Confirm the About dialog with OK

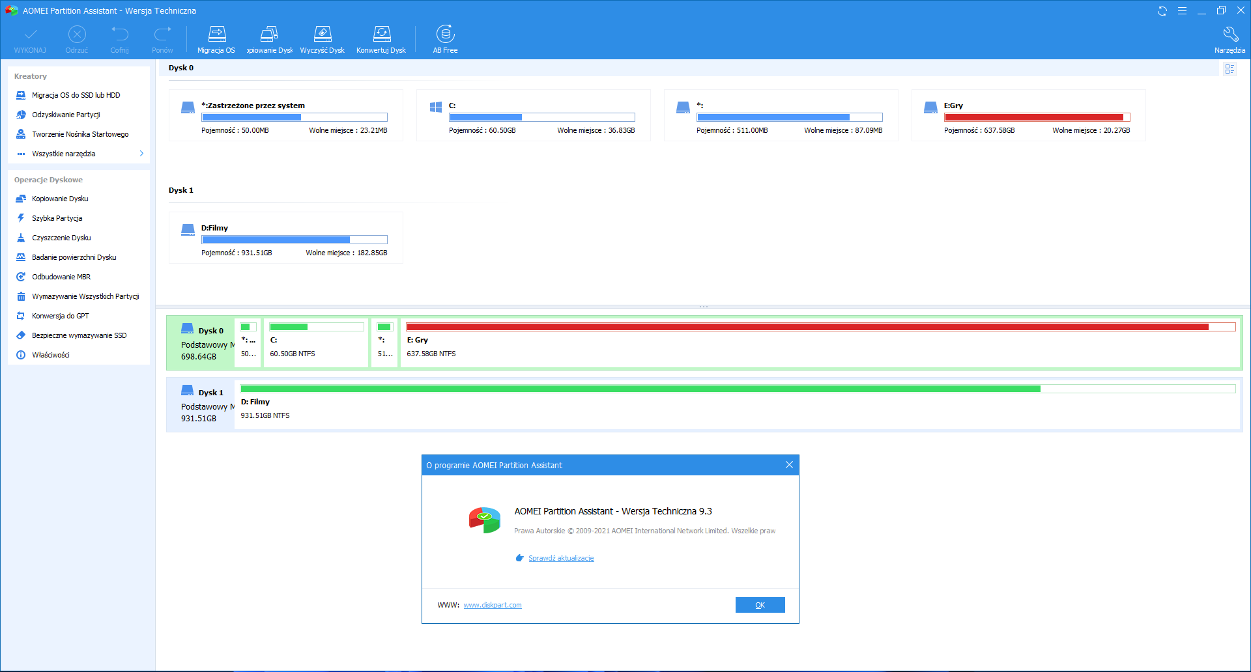(x=760, y=605)
